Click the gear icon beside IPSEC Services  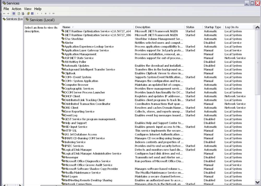63,146
